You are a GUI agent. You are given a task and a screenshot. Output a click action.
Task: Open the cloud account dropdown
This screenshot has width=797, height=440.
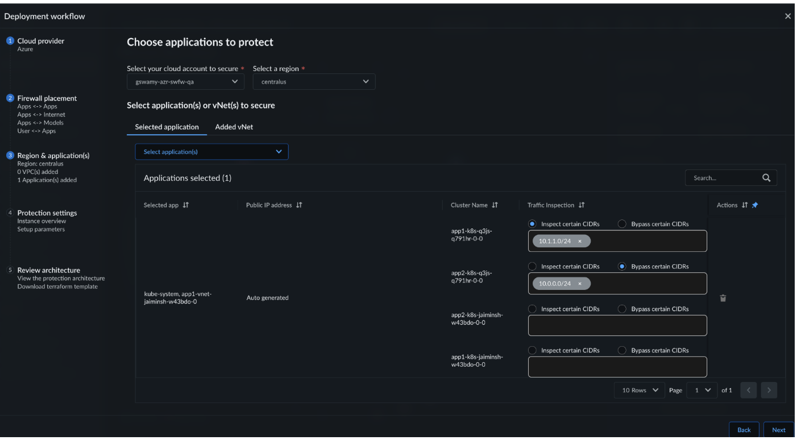click(185, 82)
